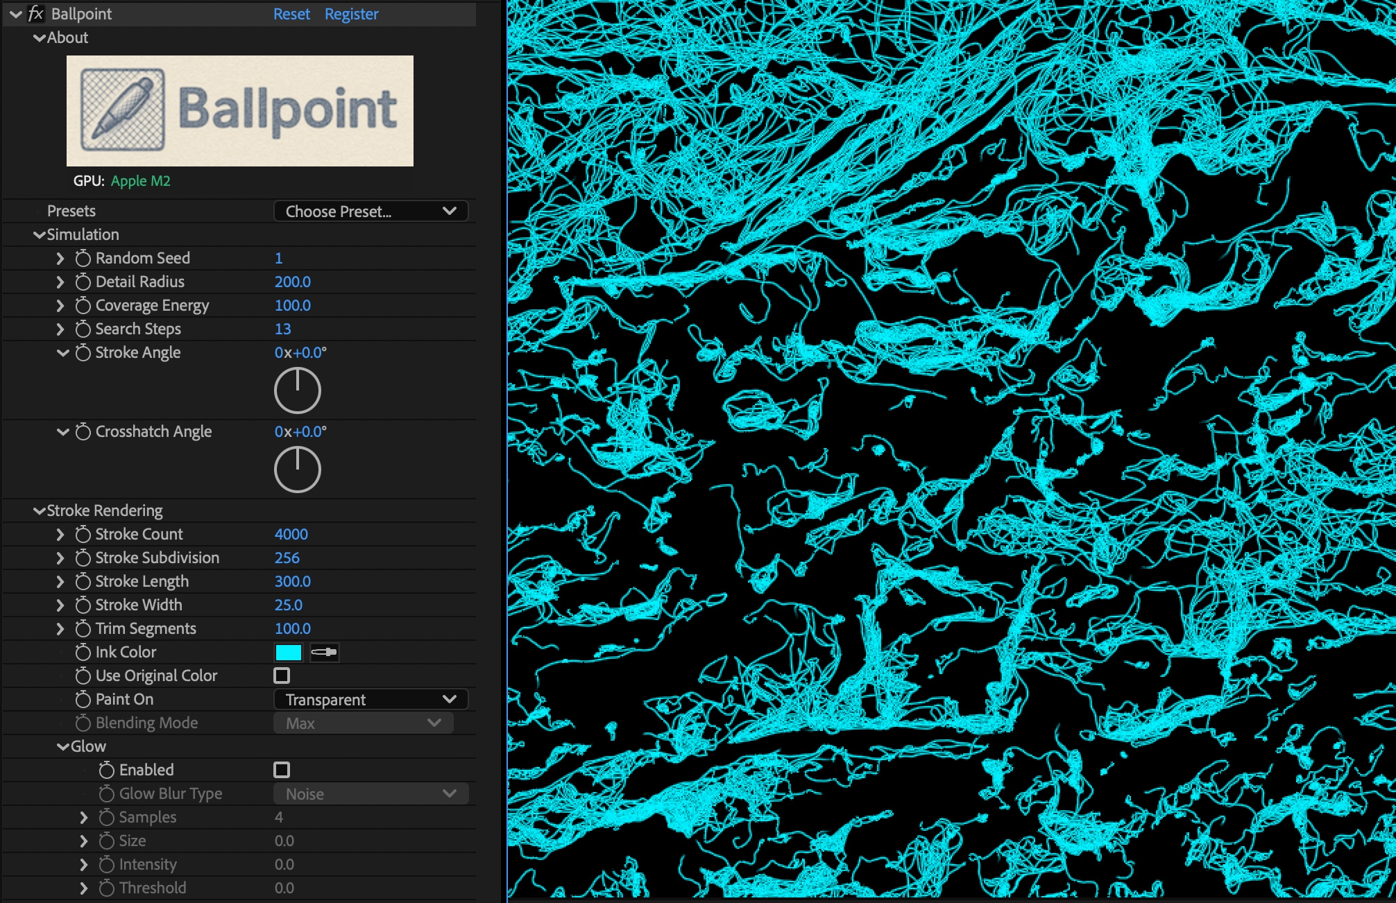This screenshot has width=1396, height=903.
Task: Expand the Stroke Length property
Action: [x=60, y=582]
